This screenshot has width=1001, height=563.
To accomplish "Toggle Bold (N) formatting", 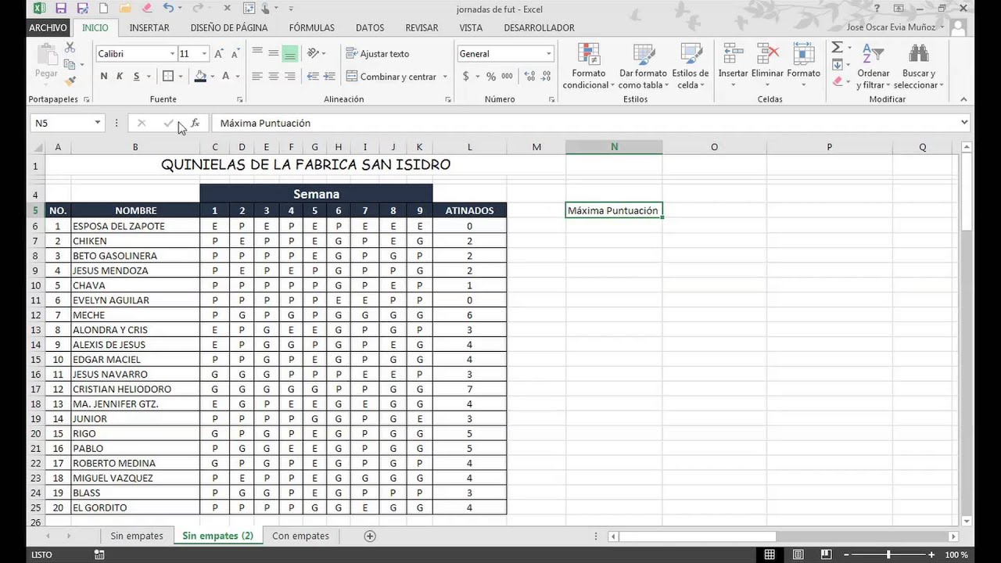I will pos(104,77).
